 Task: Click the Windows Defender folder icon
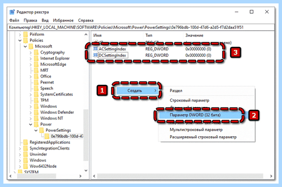(36, 112)
